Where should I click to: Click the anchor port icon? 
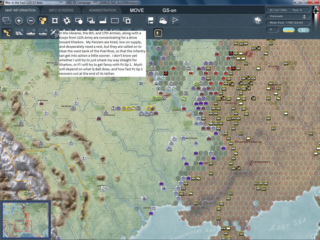pos(304,16)
